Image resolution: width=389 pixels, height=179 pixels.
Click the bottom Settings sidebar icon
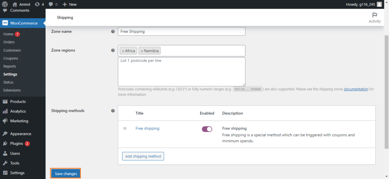click(x=5, y=173)
